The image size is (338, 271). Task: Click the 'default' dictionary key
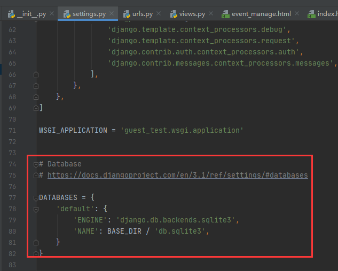click(x=75, y=209)
